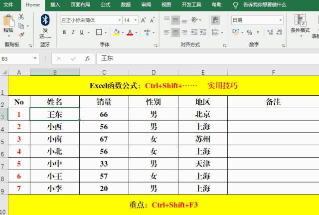319x215 pixels.
Task: Select the cell containing 苏州
Action: pos(202,139)
